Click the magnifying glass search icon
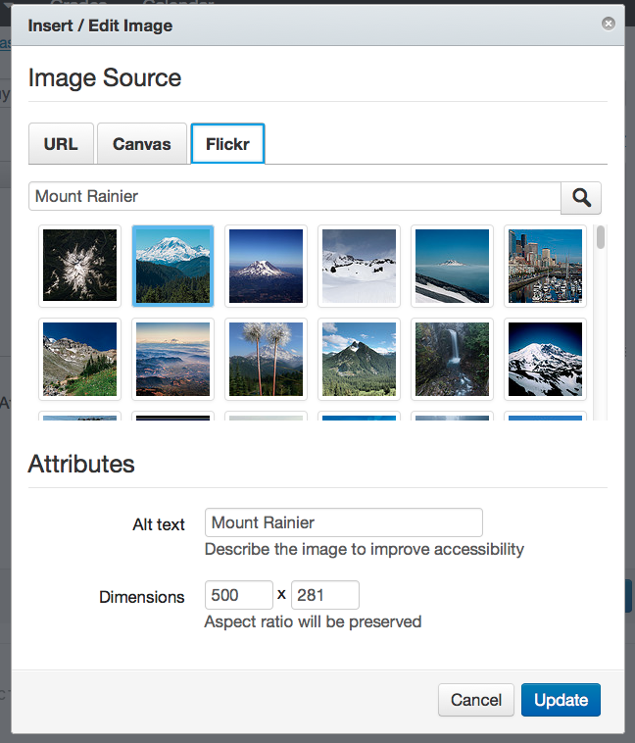Image resolution: width=635 pixels, height=743 pixels. [581, 198]
